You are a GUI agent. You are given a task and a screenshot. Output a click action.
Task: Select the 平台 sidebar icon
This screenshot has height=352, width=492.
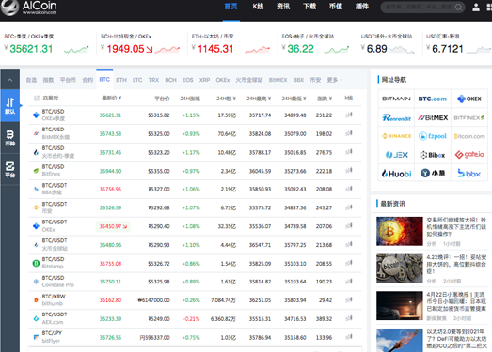[x=10, y=169]
